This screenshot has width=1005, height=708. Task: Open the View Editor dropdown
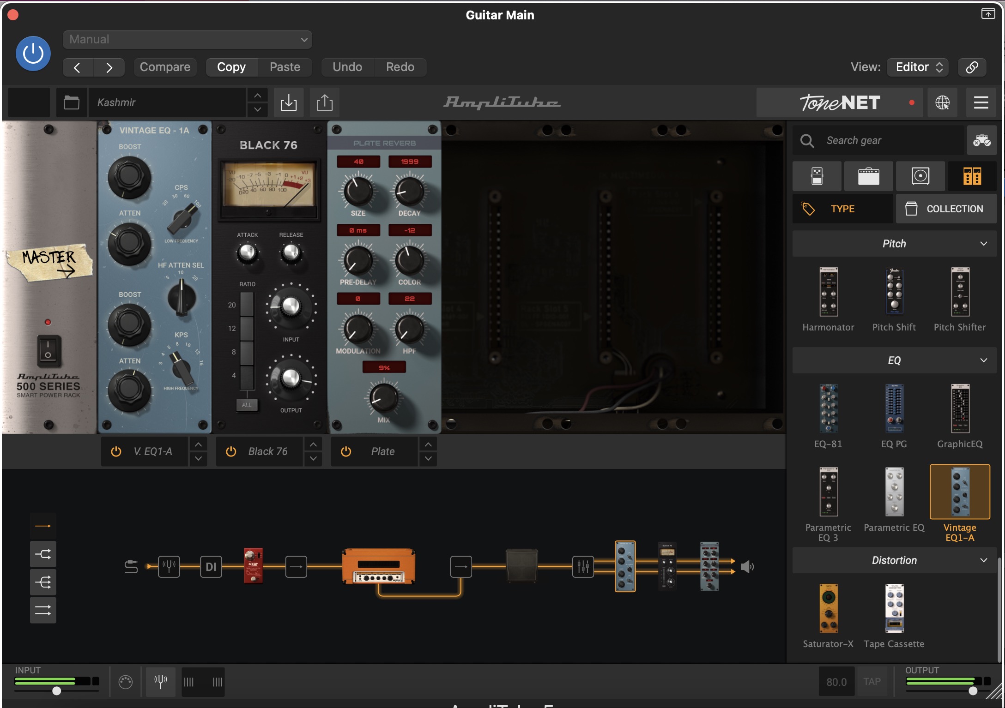tap(918, 67)
